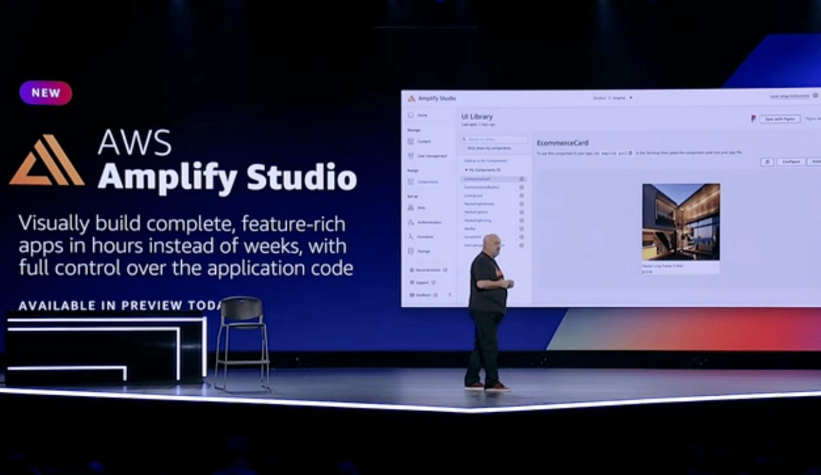Click the round icon on the MarketingFeatures row
This screenshot has height=475, width=821.
[x=521, y=203]
